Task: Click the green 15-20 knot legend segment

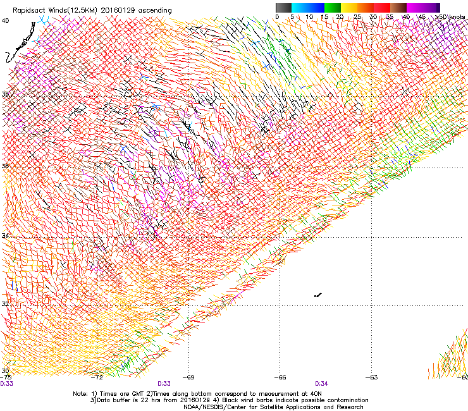Action: click(333, 8)
